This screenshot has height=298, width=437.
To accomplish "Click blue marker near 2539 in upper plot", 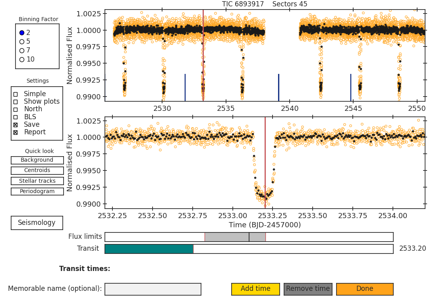I will pos(279,87).
